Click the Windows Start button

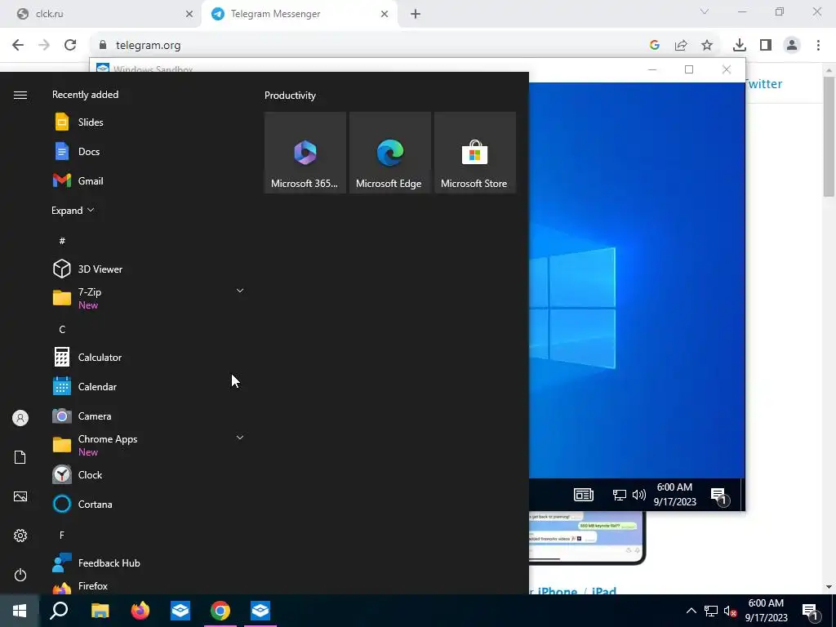coord(20,611)
